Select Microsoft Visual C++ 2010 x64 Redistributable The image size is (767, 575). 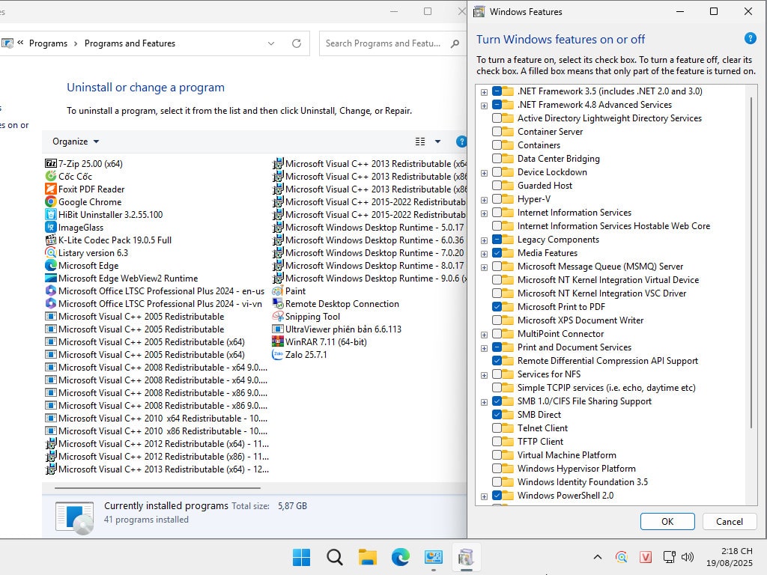(x=156, y=418)
